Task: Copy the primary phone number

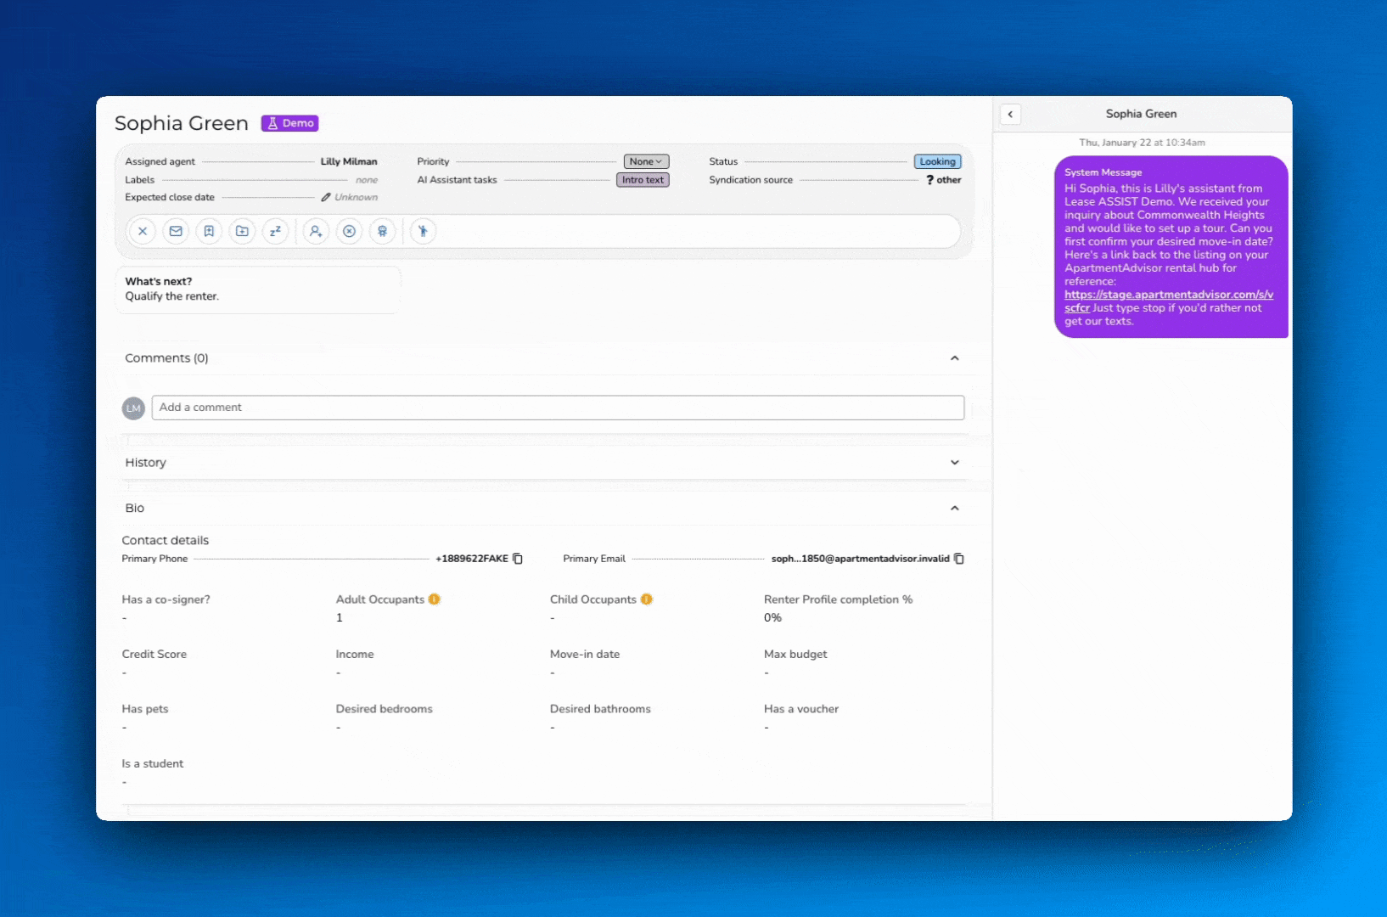Action: pyautogui.click(x=517, y=559)
